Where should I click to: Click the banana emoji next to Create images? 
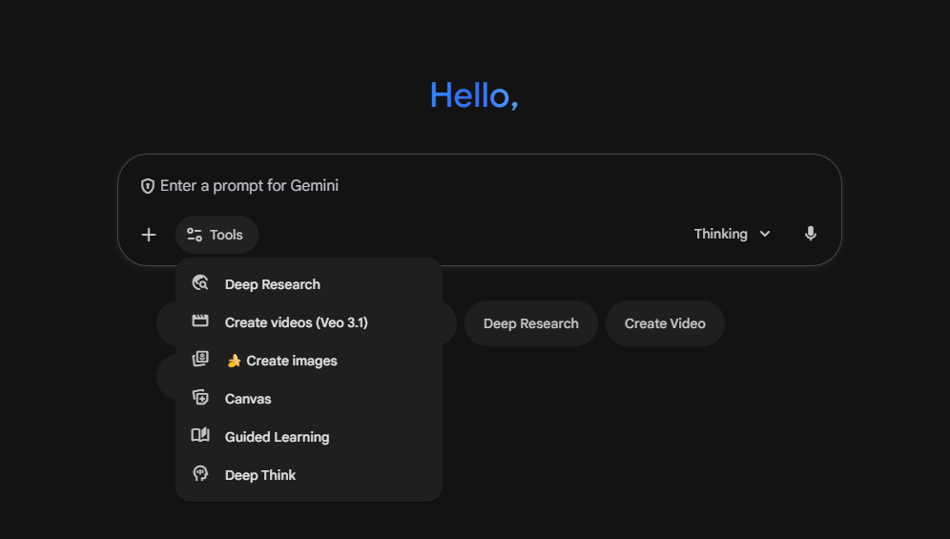point(234,361)
